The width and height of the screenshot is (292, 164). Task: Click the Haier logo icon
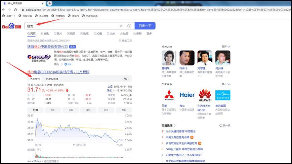pos(187,95)
